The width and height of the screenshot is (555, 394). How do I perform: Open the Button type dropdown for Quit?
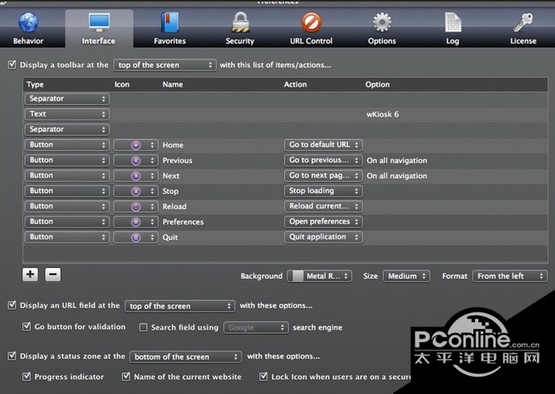[67, 237]
